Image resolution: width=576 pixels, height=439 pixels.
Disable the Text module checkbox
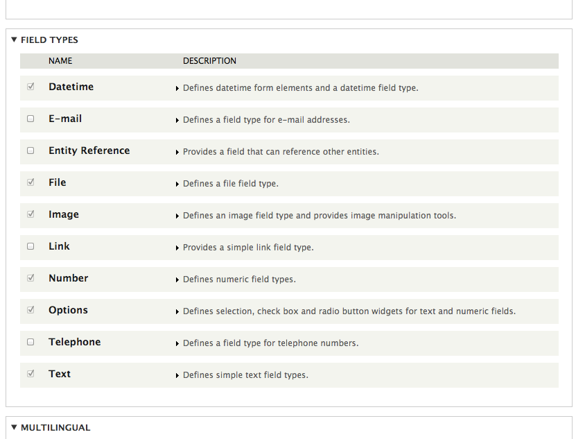[30, 374]
